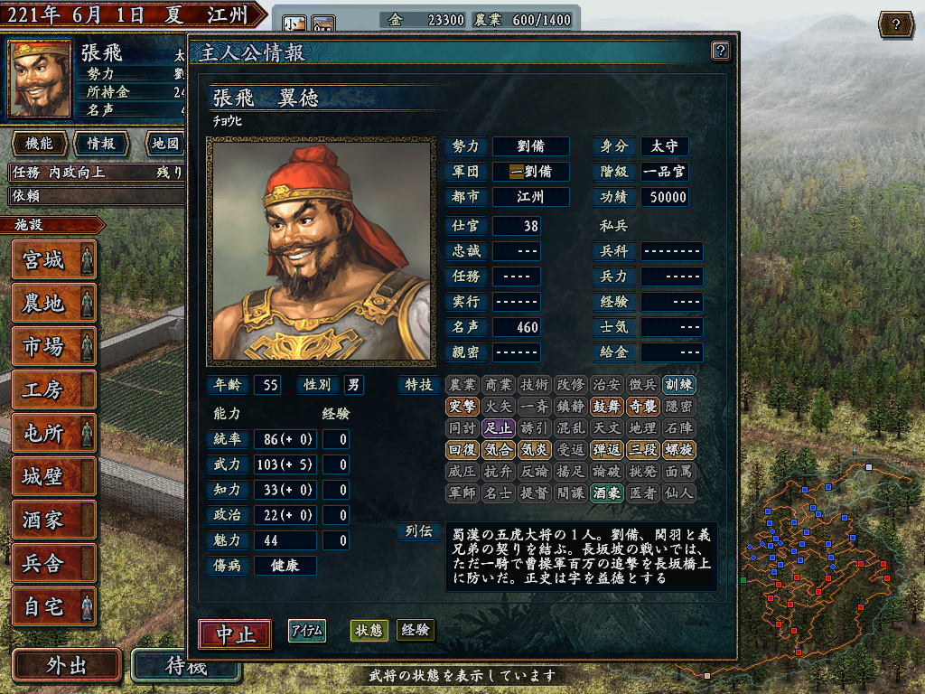Image resolution: width=925 pixels, height=694 pixels.
Task: Open the top-right game help icon
Action: pyautogui.click(x=895, y=24)
